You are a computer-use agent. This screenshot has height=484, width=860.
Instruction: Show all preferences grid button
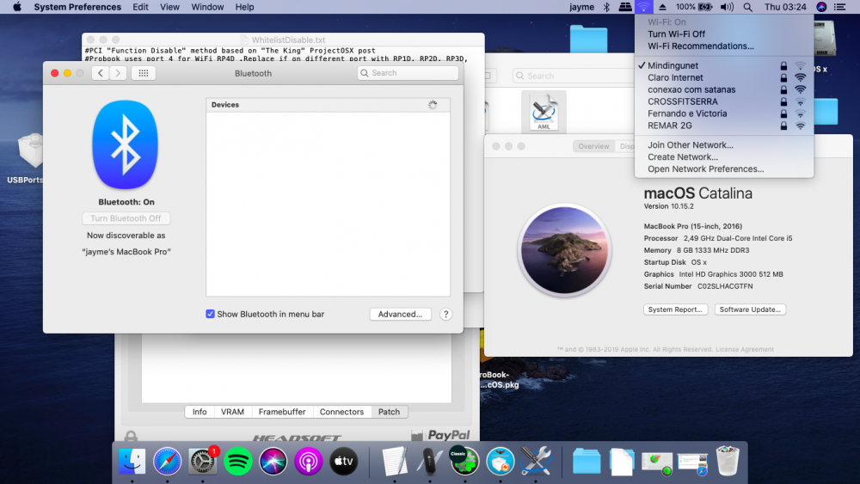click(143, 73)
